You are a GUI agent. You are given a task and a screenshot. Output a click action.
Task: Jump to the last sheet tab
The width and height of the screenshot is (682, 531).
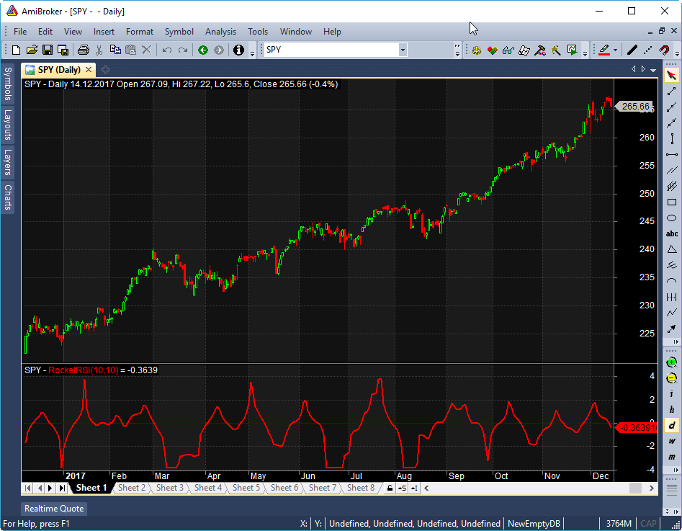click(x=62, y=488)
